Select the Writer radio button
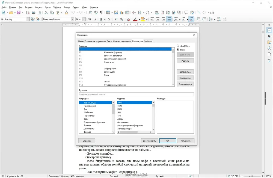 coord(178,49)
